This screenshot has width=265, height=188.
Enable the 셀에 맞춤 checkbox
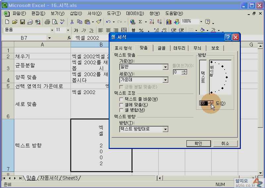121,105
